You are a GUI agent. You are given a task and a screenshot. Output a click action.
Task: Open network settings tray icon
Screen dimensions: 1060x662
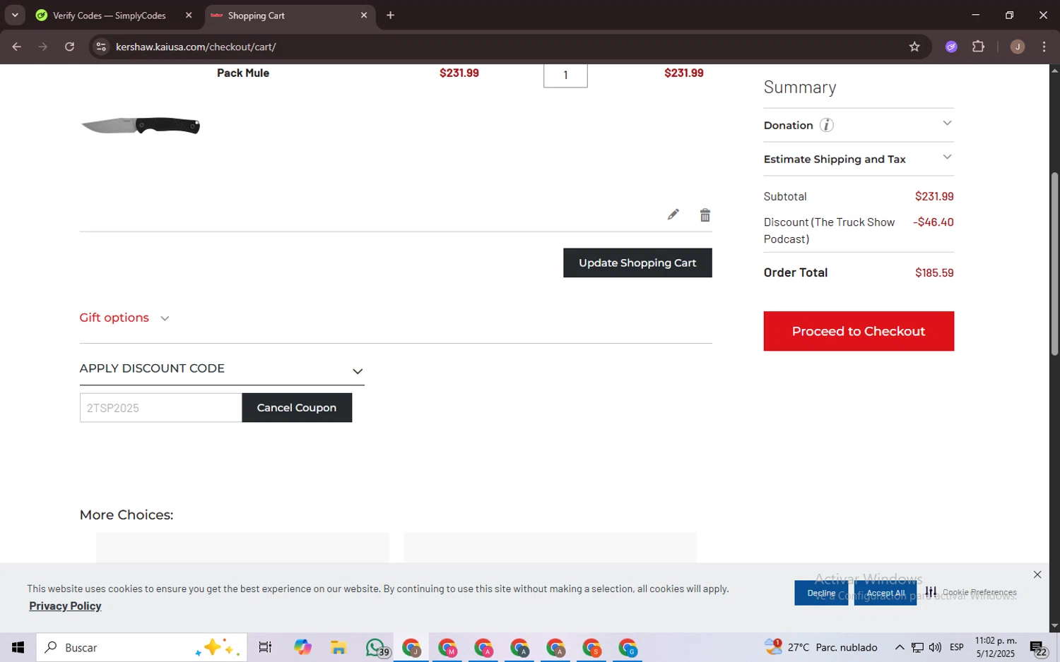pos(917,647)
